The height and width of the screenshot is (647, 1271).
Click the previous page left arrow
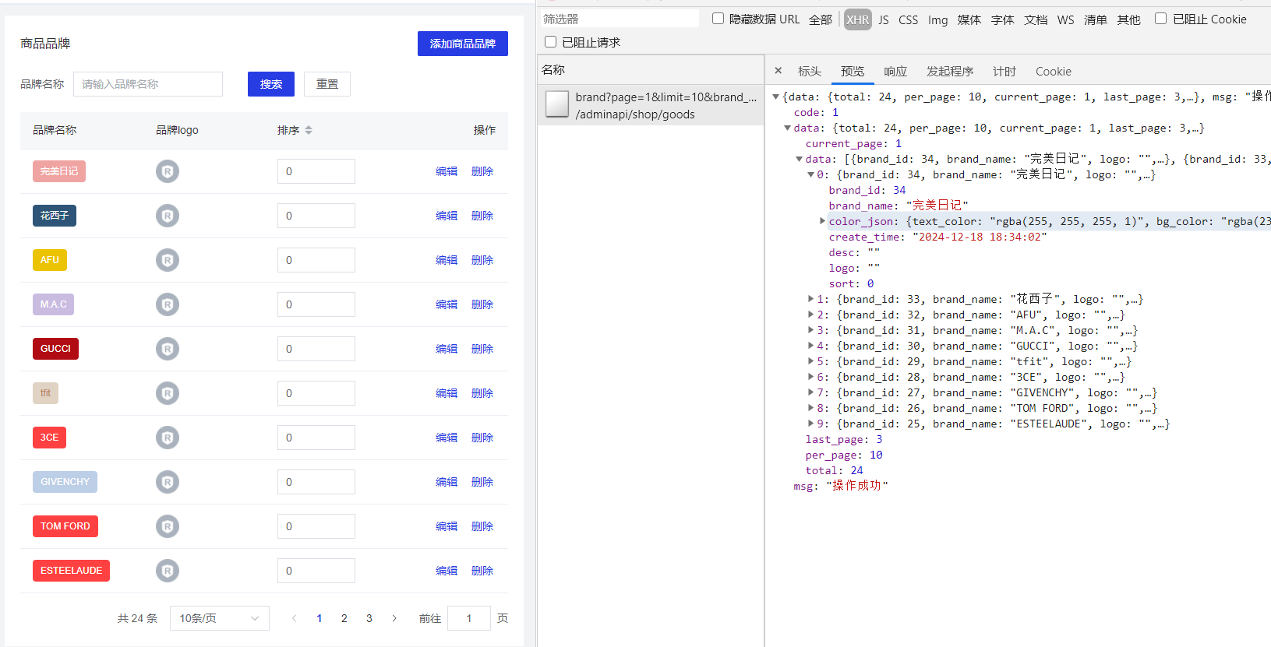click(294, 618)
